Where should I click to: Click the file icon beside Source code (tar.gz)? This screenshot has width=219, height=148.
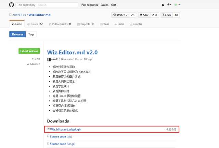point(48,143)
